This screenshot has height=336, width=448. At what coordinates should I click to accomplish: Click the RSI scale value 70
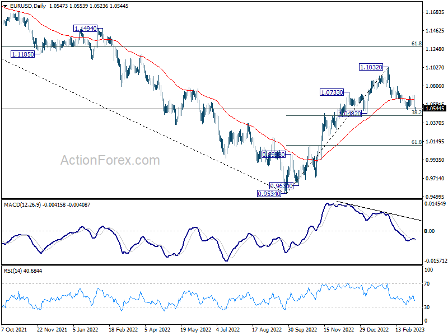pyautogui.click(x=427, y=284)
